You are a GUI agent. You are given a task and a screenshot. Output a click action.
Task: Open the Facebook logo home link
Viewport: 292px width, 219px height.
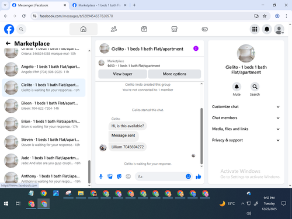[9, 29]
